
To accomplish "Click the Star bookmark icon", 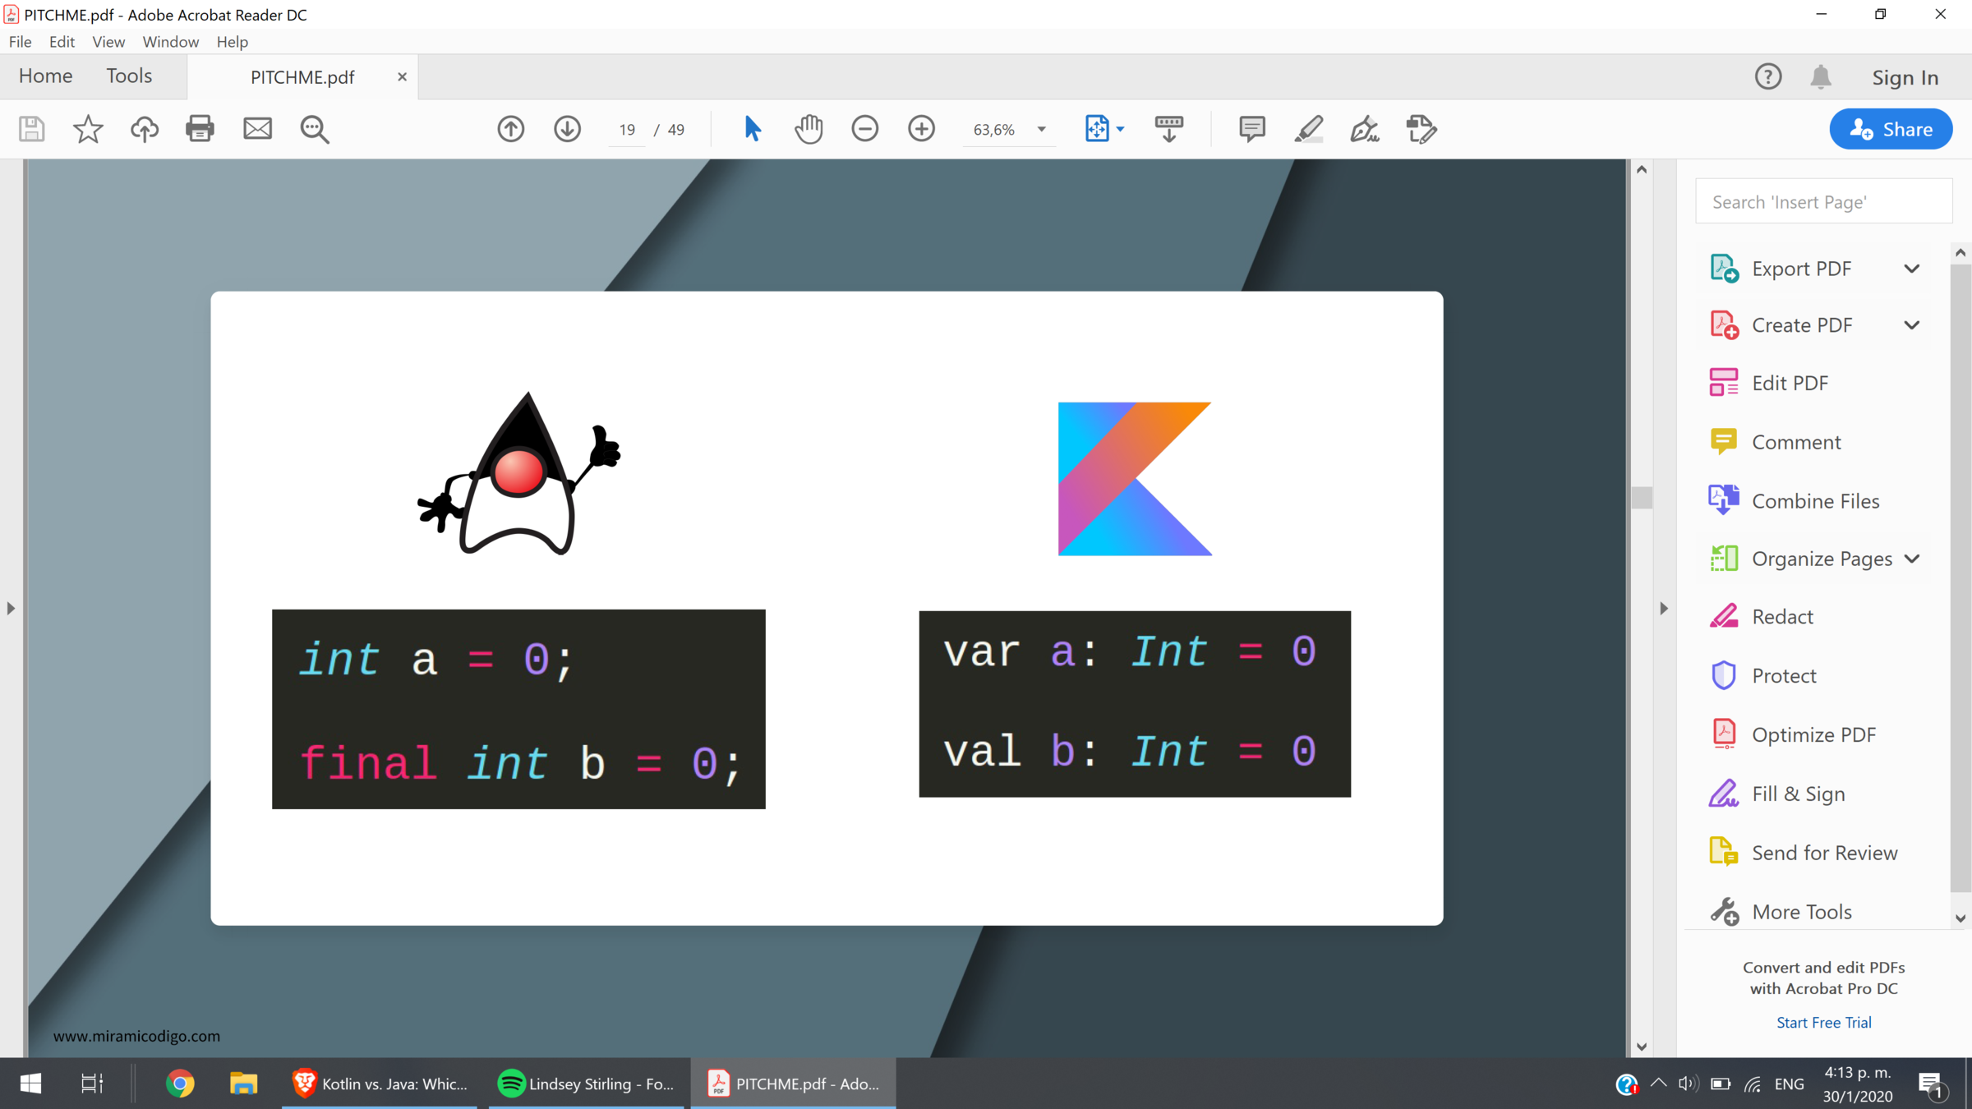I will tap(88, 129).
